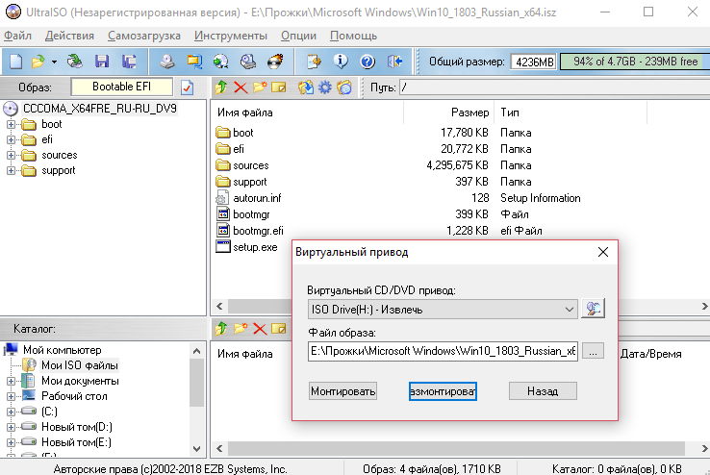Expand the boot folder in image tree
The width and height of the screenshot is (710, 475).
pyautogui.click(x=11, y=124)
